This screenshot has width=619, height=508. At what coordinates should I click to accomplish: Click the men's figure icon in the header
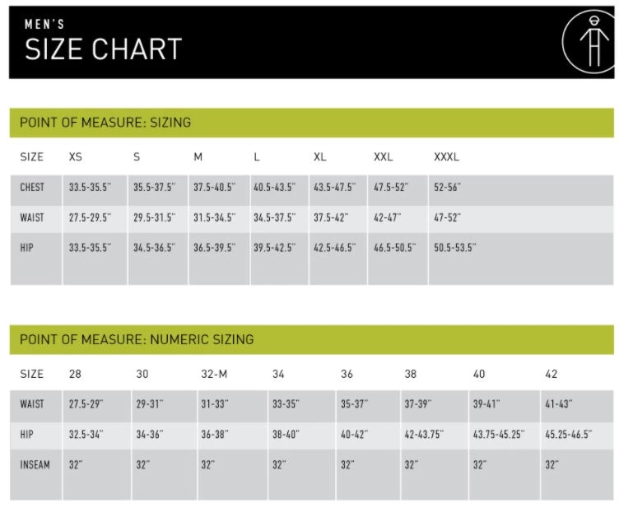[590, 42]
